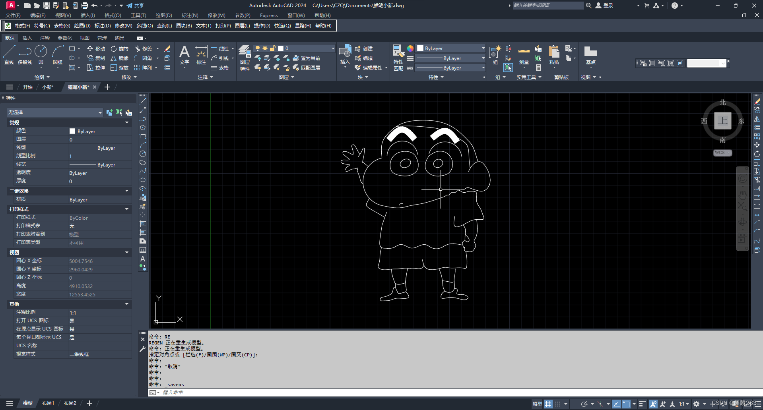Click the Copy (复制) tool
The image size is (763, 410).
96,58
